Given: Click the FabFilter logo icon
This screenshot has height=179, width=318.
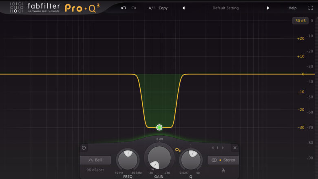Looking at the screenshot, I should click(x=17, y=7).
